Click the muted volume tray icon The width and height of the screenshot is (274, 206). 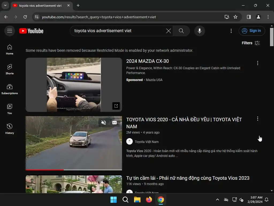[241, 200]
